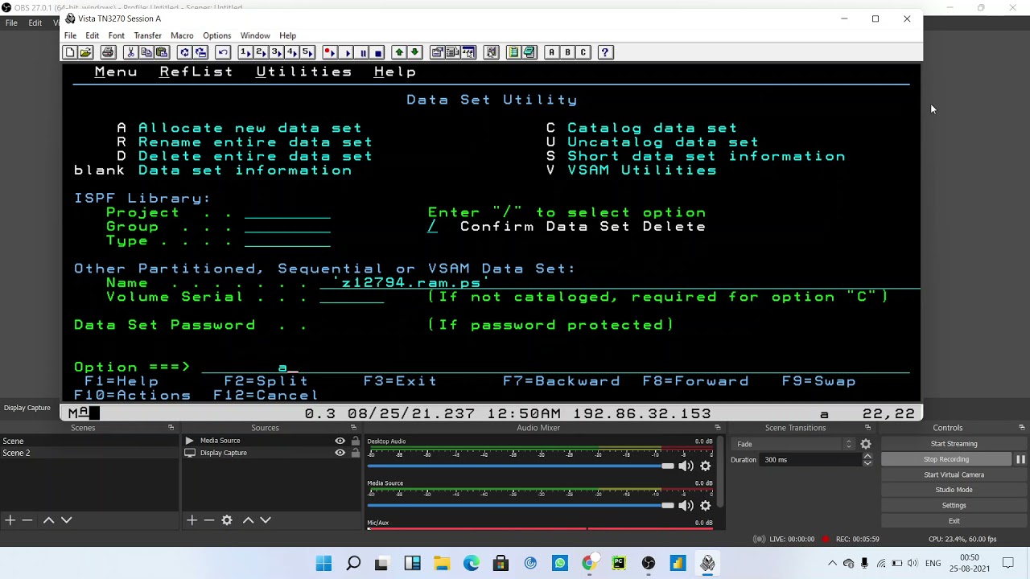Click F12=Cancel on the terminal screen
This screenshot has height=579, width=1030.
click(x=266, y=396)
